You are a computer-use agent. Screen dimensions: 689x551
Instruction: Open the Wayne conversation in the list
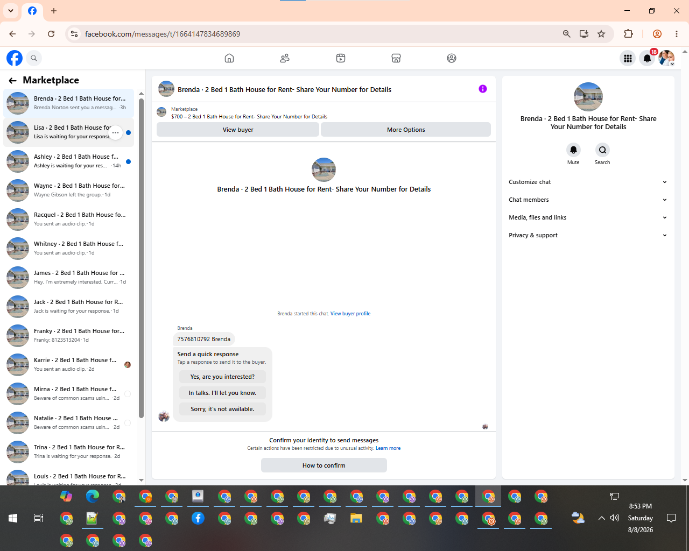(x=69, y=190)
